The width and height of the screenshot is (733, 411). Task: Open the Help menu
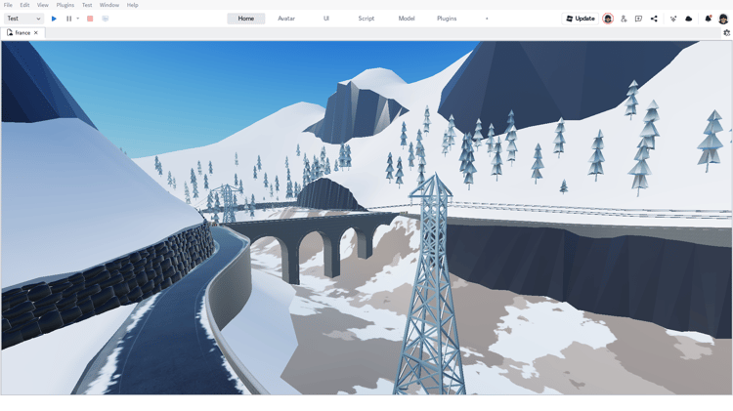[x=132, y=5]
